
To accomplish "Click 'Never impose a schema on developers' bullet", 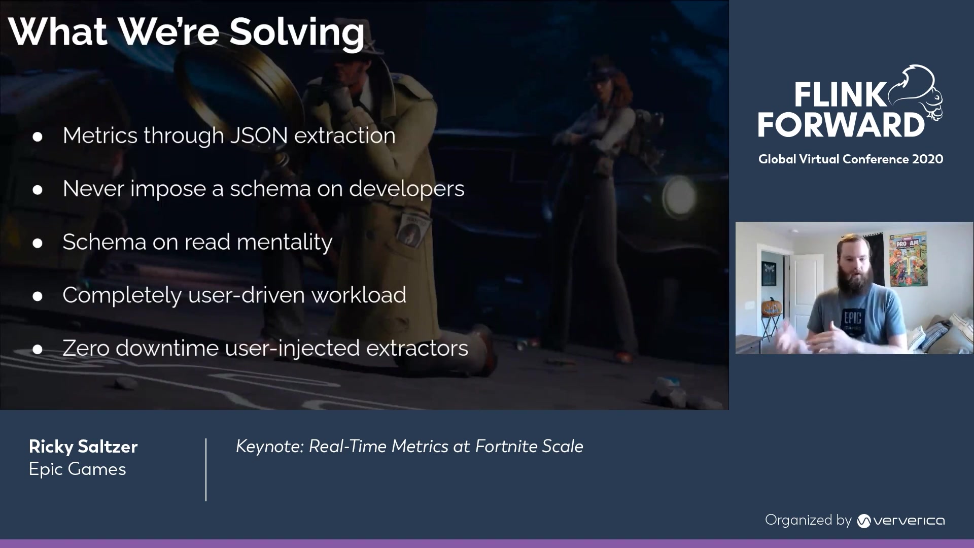I will pyautogui.click(x=263, y=189).
